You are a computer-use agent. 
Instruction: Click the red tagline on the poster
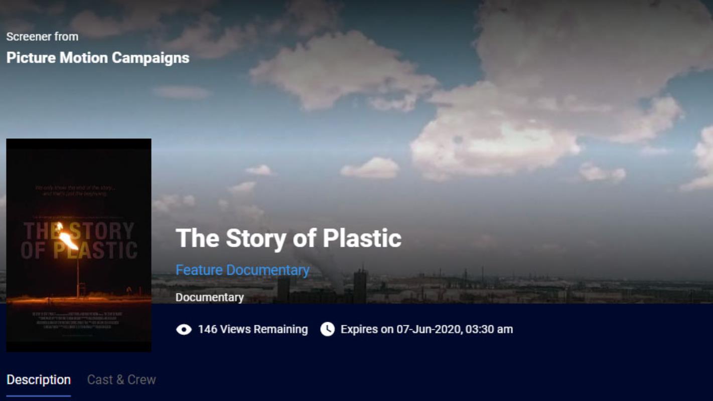[x=75, y=190]
